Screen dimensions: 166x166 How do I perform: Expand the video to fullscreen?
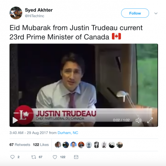click(150, 120)
